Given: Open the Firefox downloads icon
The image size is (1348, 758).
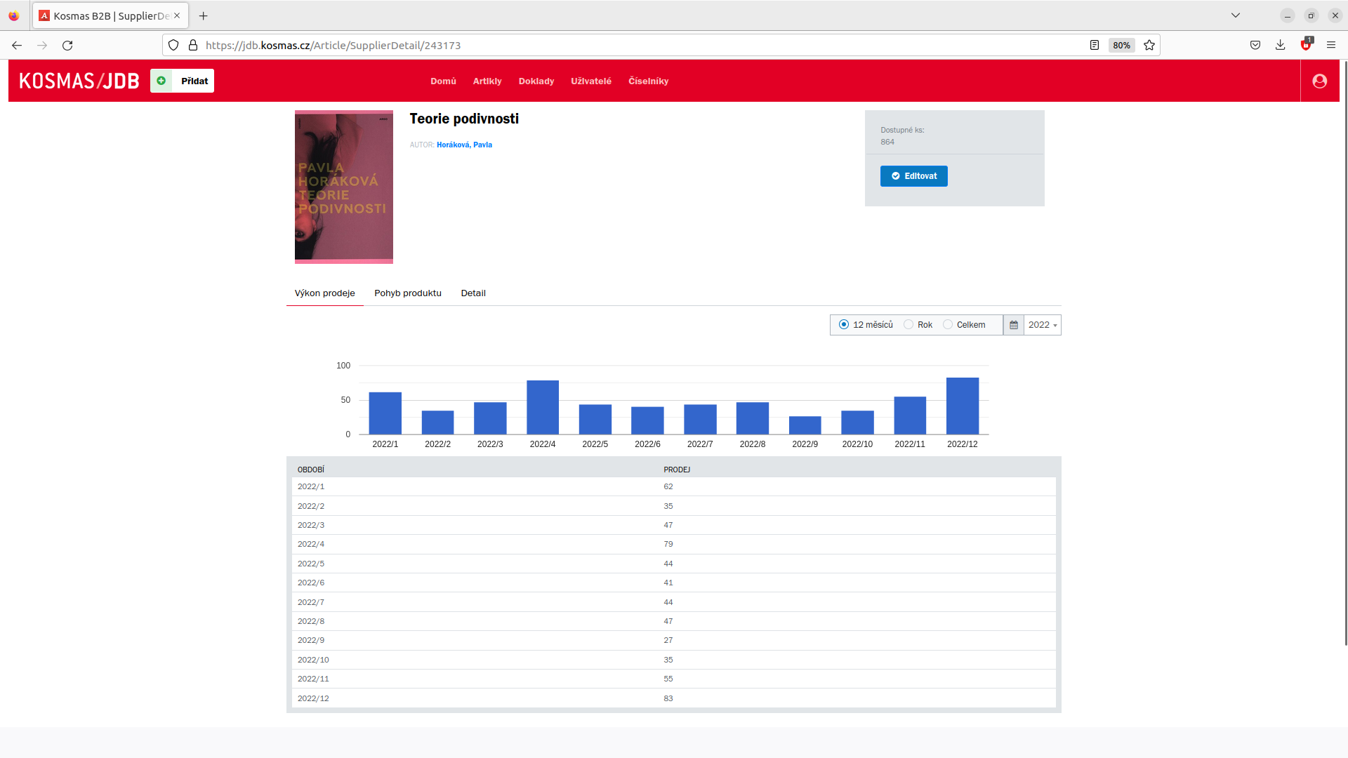Looking at the screenshot, I should pyautogui.click(x=1281, y=46).
